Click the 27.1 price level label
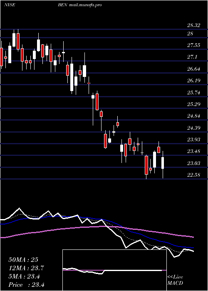Screen dimensions: 208x291 [192, 57]
